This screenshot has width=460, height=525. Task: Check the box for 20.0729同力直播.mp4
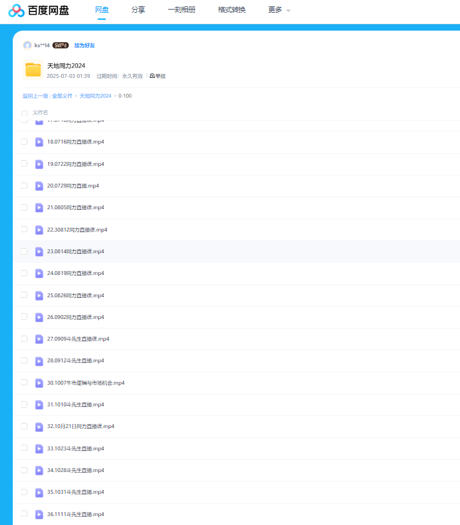24,186
